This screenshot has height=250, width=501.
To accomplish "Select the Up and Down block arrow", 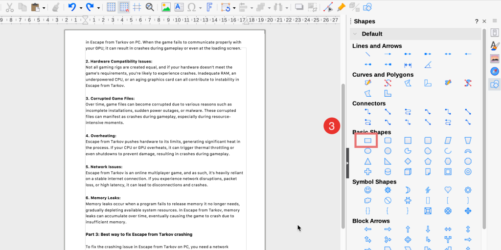I will (468, 229).
